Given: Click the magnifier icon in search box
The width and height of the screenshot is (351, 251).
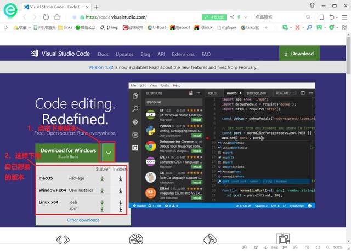Looking at the screenshot, I should coord(308,17).
